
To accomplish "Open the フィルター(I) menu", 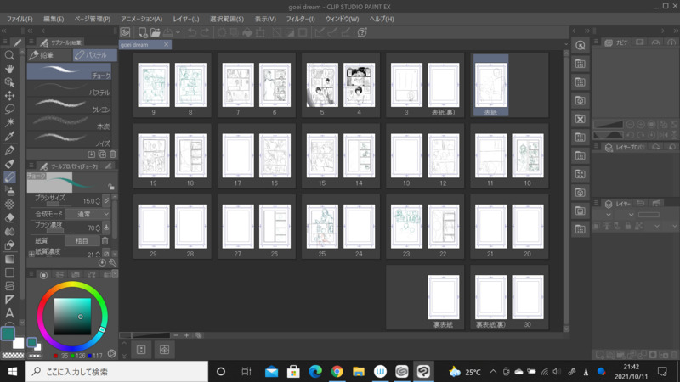I will pyautogui.click(x=301, y=19).
